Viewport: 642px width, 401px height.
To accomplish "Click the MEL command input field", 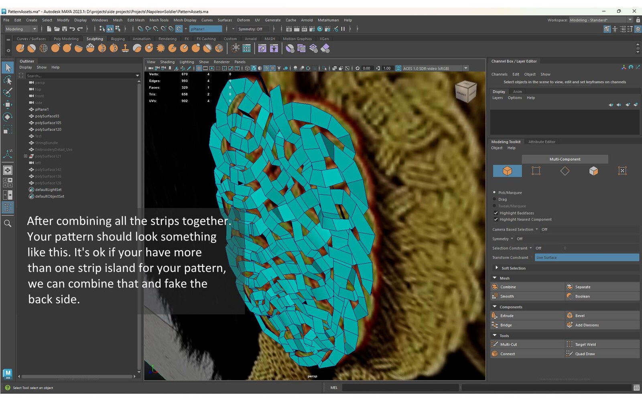I will (x=400, y=388).
